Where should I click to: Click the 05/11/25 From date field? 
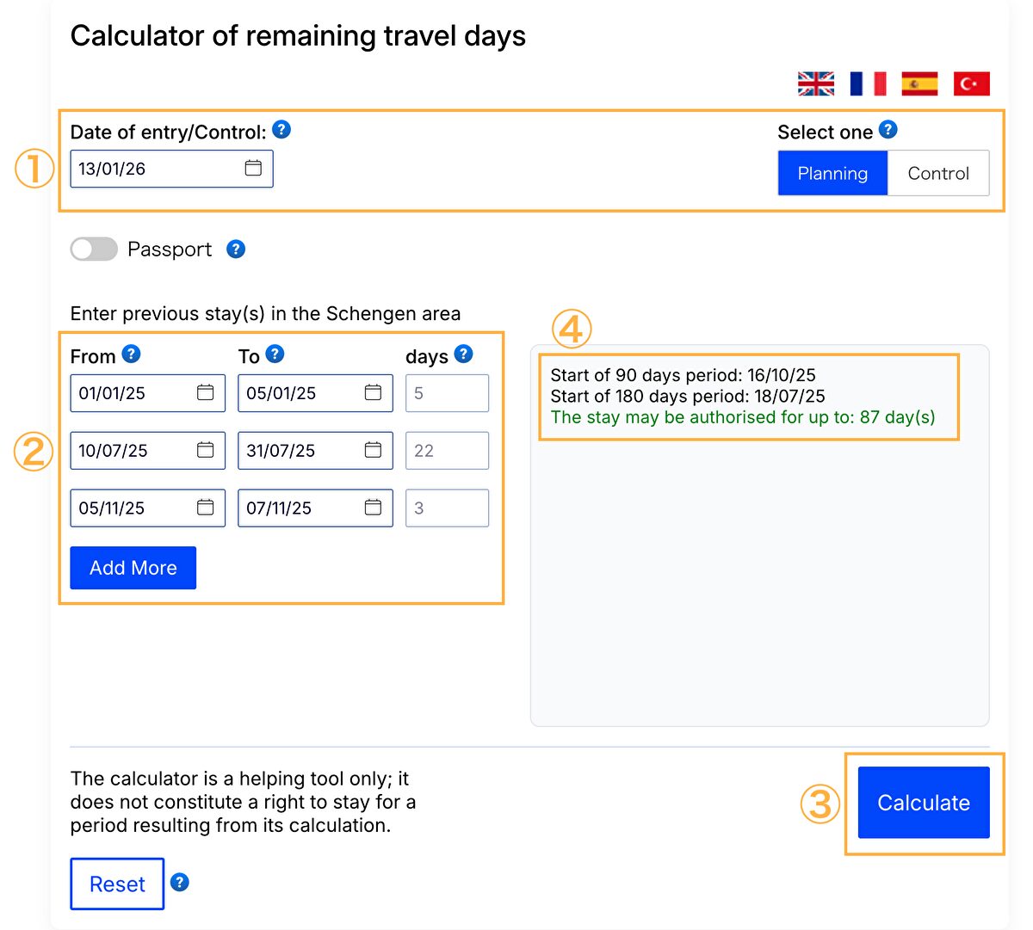pyautogui.click(x=129, y=508)
